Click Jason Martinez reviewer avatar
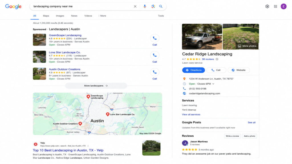Viewport: 292px width, 164px height. click(185, 143)
